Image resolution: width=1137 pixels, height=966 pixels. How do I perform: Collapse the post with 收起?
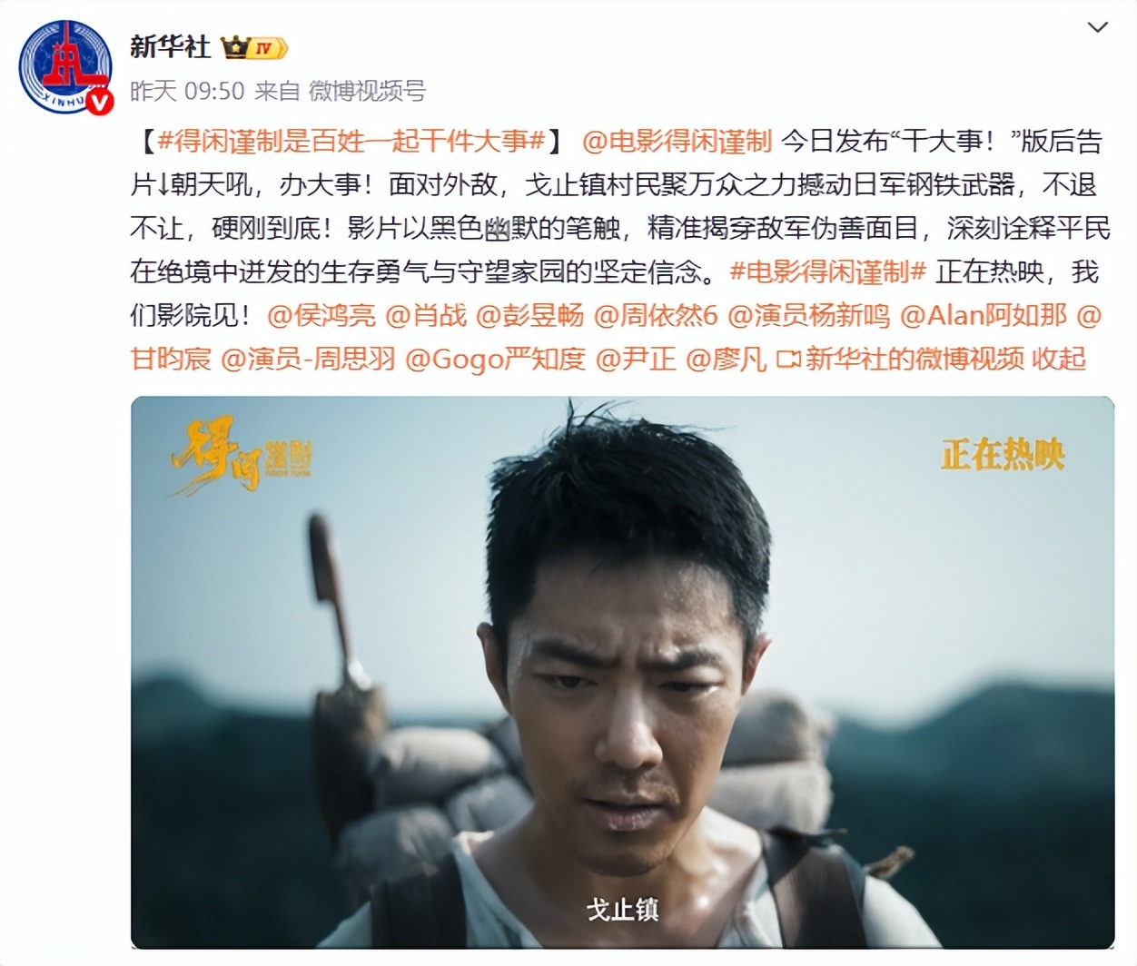1059,359
